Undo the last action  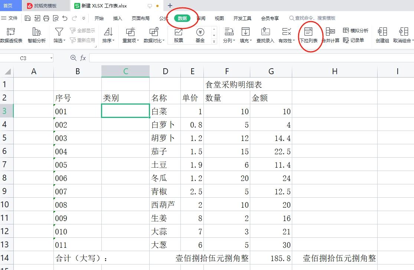tap(65, 18)
